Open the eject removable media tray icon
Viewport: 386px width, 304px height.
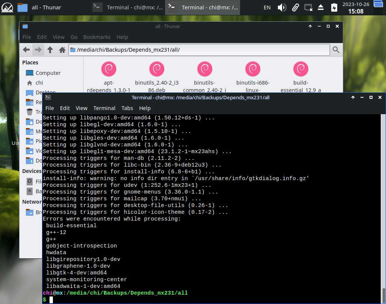pyautogui.click(x=320, y=7)
